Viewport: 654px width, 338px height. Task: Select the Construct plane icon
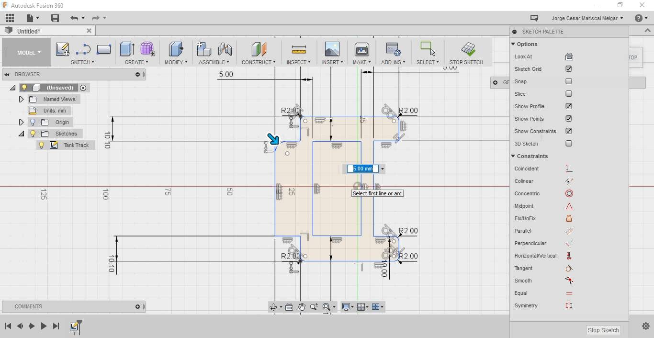click(x=259, y=49)
